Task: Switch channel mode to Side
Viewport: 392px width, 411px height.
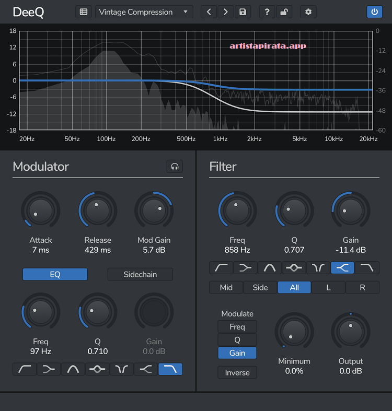Action: pos(260,287)
